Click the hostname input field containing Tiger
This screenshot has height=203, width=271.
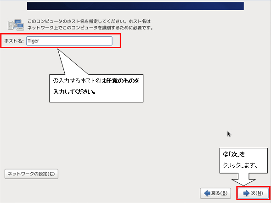coord(69,41)
